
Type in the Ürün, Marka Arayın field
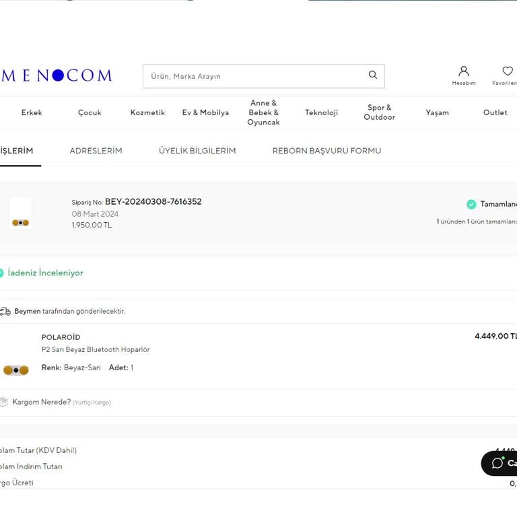256,76
